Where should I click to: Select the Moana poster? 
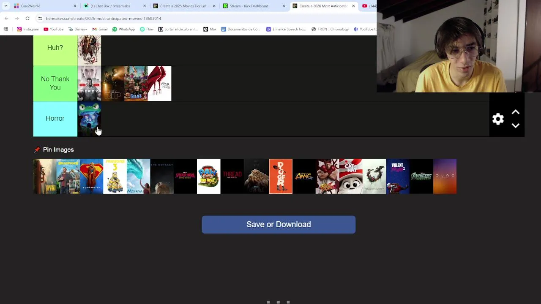(x=138, y=176)
